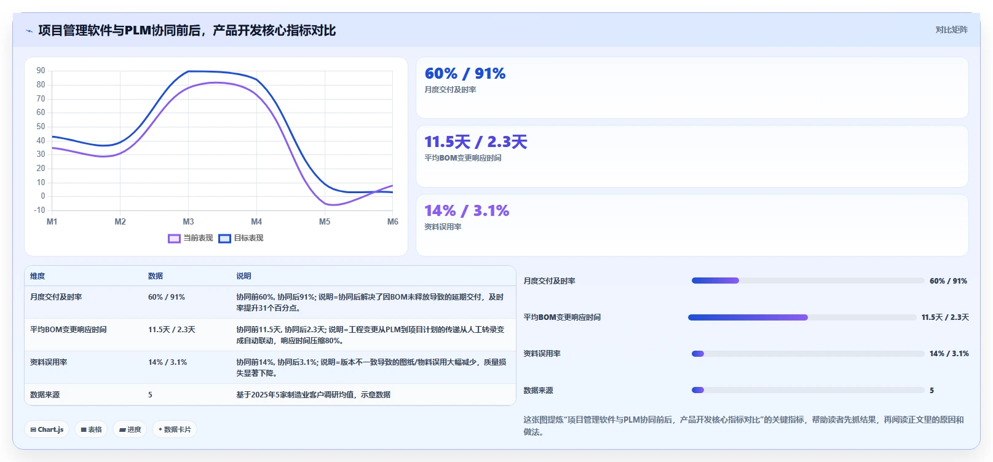This screenshot has height=462, width=993.
Task: Click progress value label 60% / 91%
Action: [948, 281]
